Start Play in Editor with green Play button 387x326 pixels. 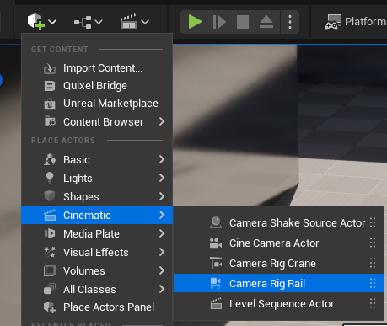click(x=195, y=22)
